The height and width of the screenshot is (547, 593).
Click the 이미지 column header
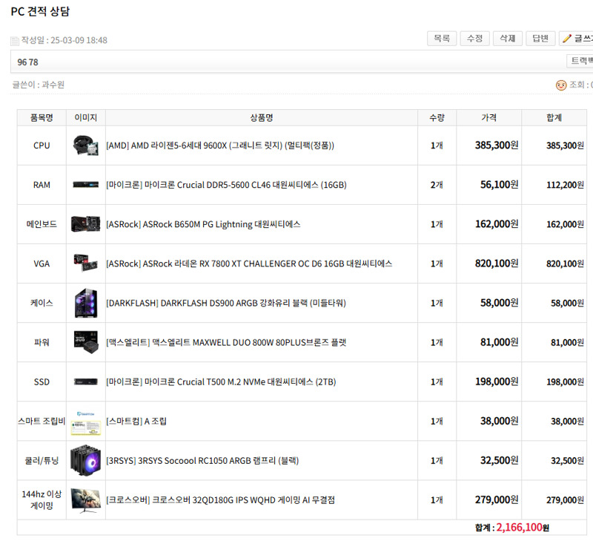[x=86, y=118]
